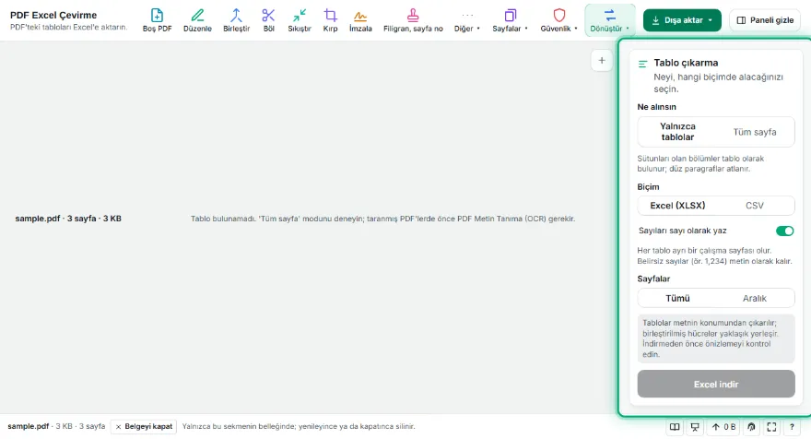Viewport: 811px width, 439px height.
Task: Click the 'sample.pdf · 3 sayfa · 3 KB' file label
Action: 68,219
